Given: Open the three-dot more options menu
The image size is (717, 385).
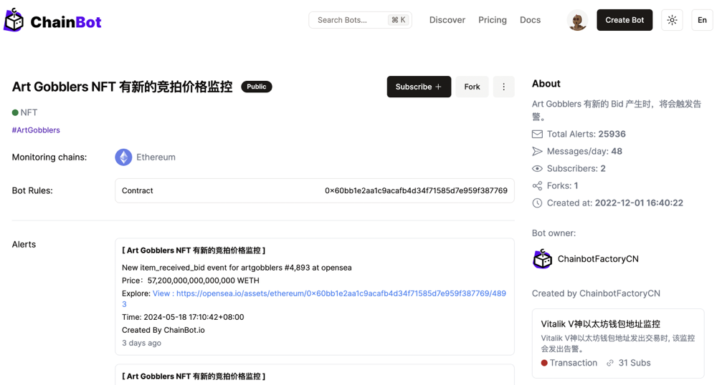Looking at the screenshot, I should click(x=503, y=87).
